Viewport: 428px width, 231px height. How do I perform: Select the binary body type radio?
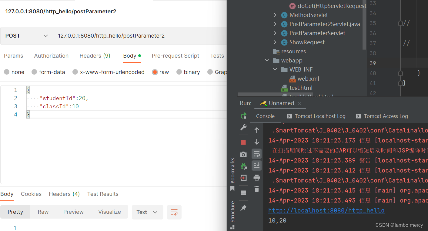click(179, 72)
